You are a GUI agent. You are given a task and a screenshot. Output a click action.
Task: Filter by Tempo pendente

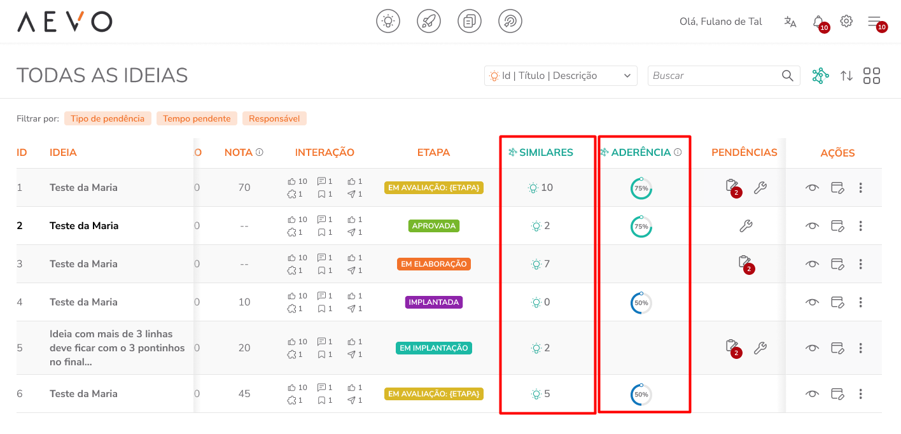(x=197, y=118)
